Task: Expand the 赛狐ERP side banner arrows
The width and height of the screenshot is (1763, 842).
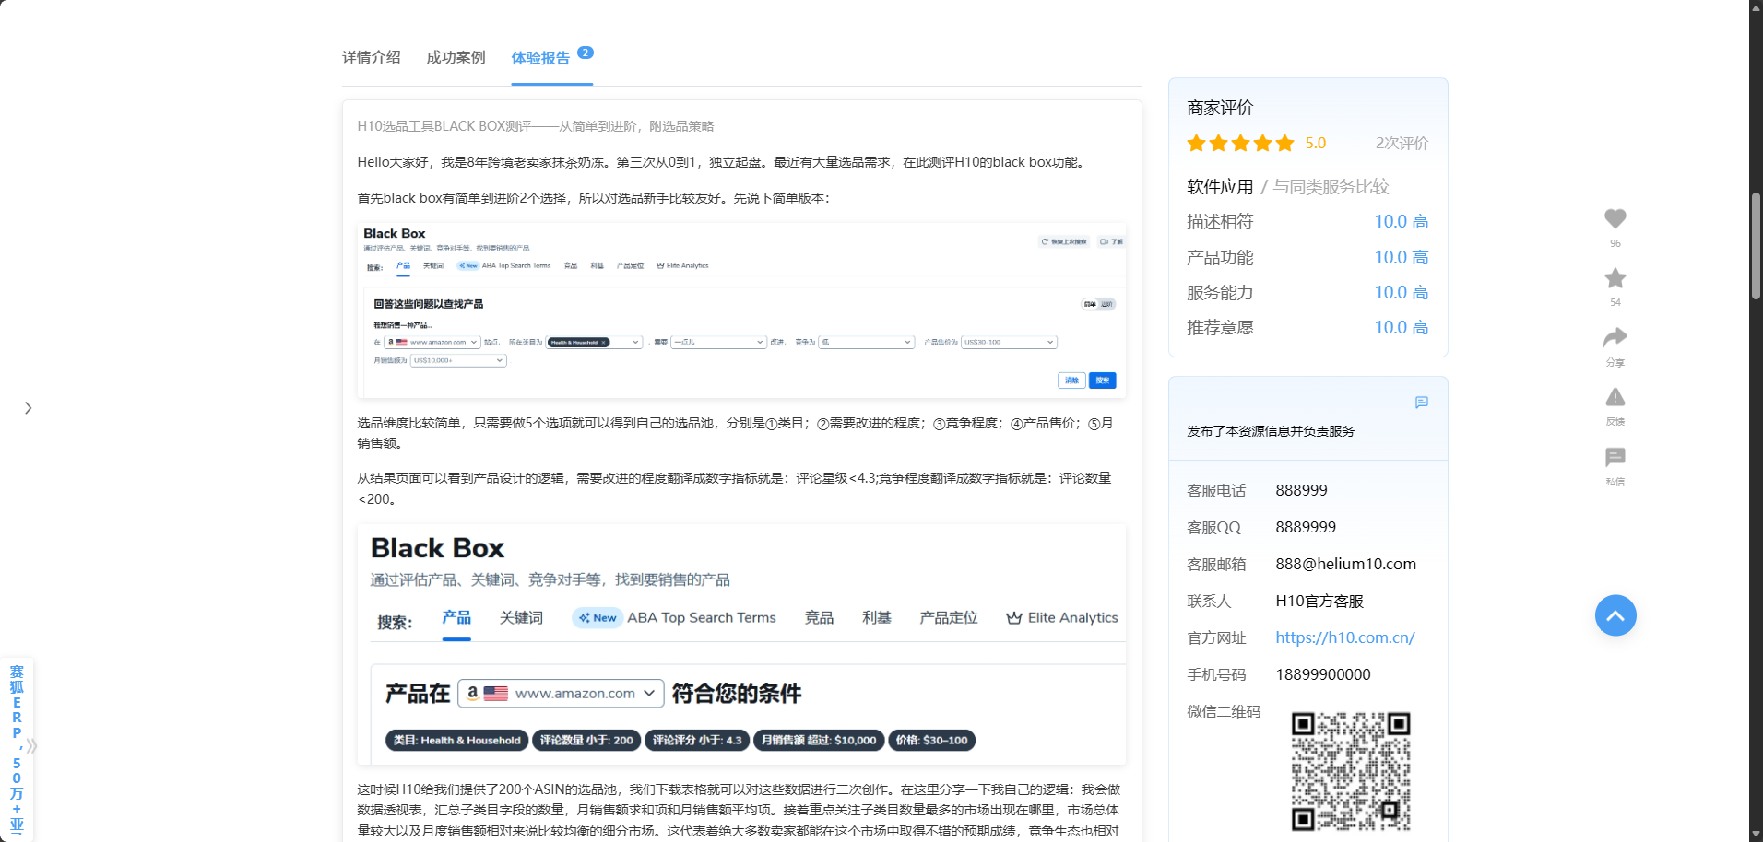Action: [32, 746]
